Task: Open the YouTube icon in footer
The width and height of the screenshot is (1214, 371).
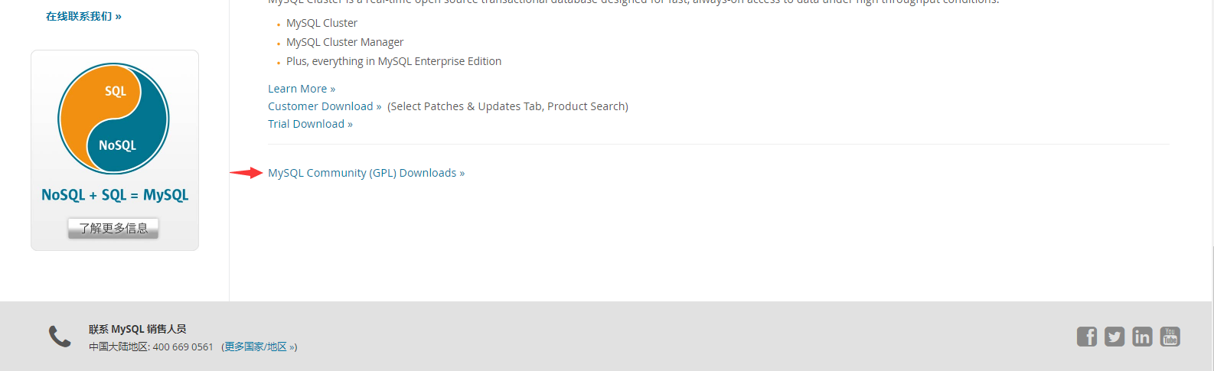Action: coord(1170,337)
